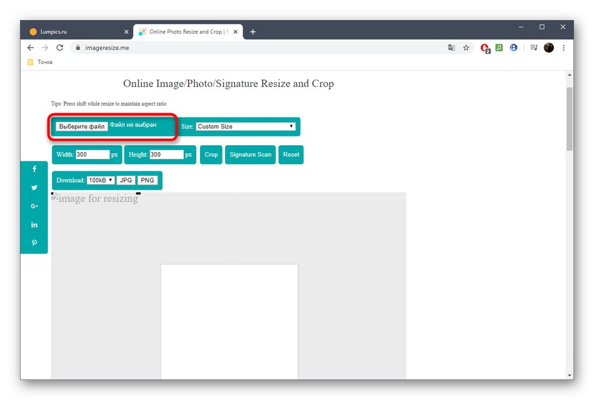Screen dimensions: 594x400
Task: Click the Reset button
Action: [x=291, y=155]
